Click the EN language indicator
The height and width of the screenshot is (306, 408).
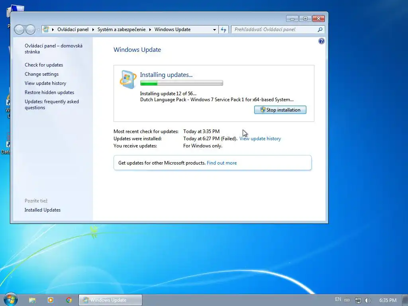pos(338,299)
